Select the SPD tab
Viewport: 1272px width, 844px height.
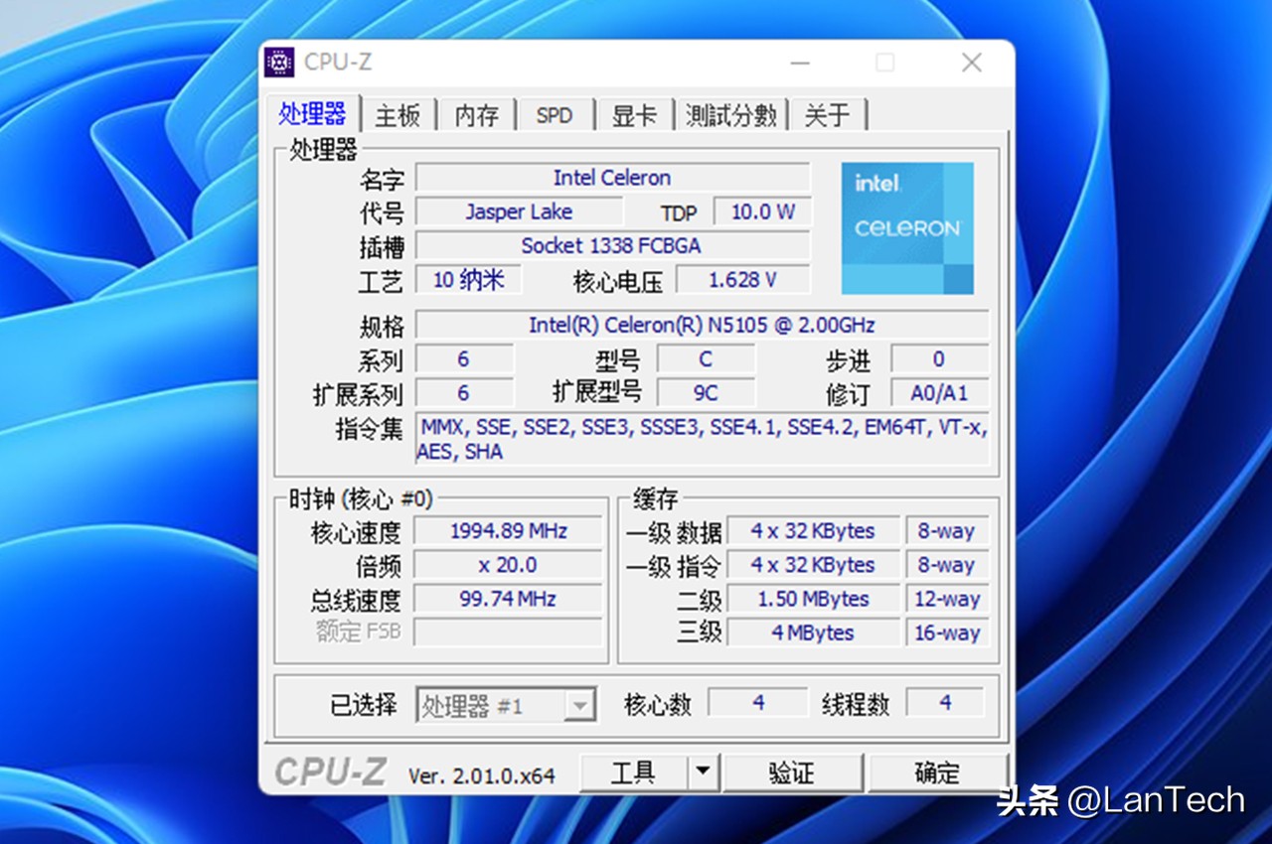555,114
